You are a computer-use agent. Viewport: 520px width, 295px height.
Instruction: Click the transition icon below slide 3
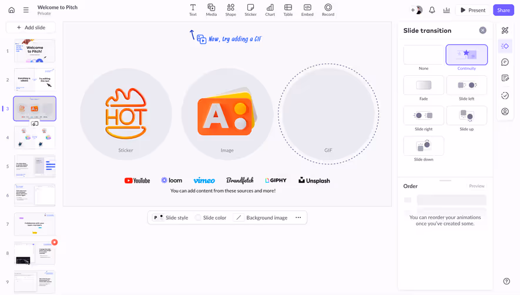[35, 123]
